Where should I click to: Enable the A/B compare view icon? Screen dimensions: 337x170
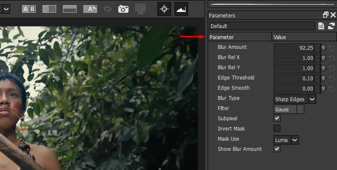[29, 9]
